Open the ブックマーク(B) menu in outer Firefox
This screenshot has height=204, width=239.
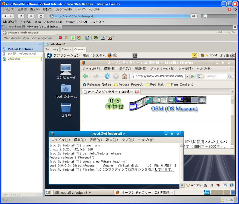64,10
